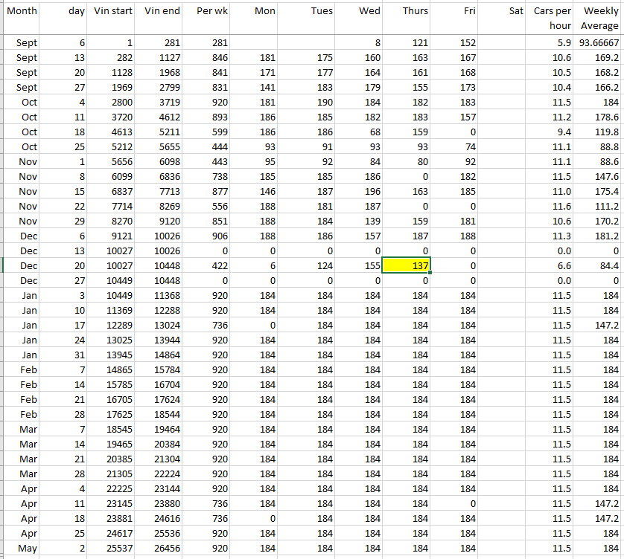Select the May row's Month cell
The height and width of the screenshot is (559, 624).
pos(21,548)
